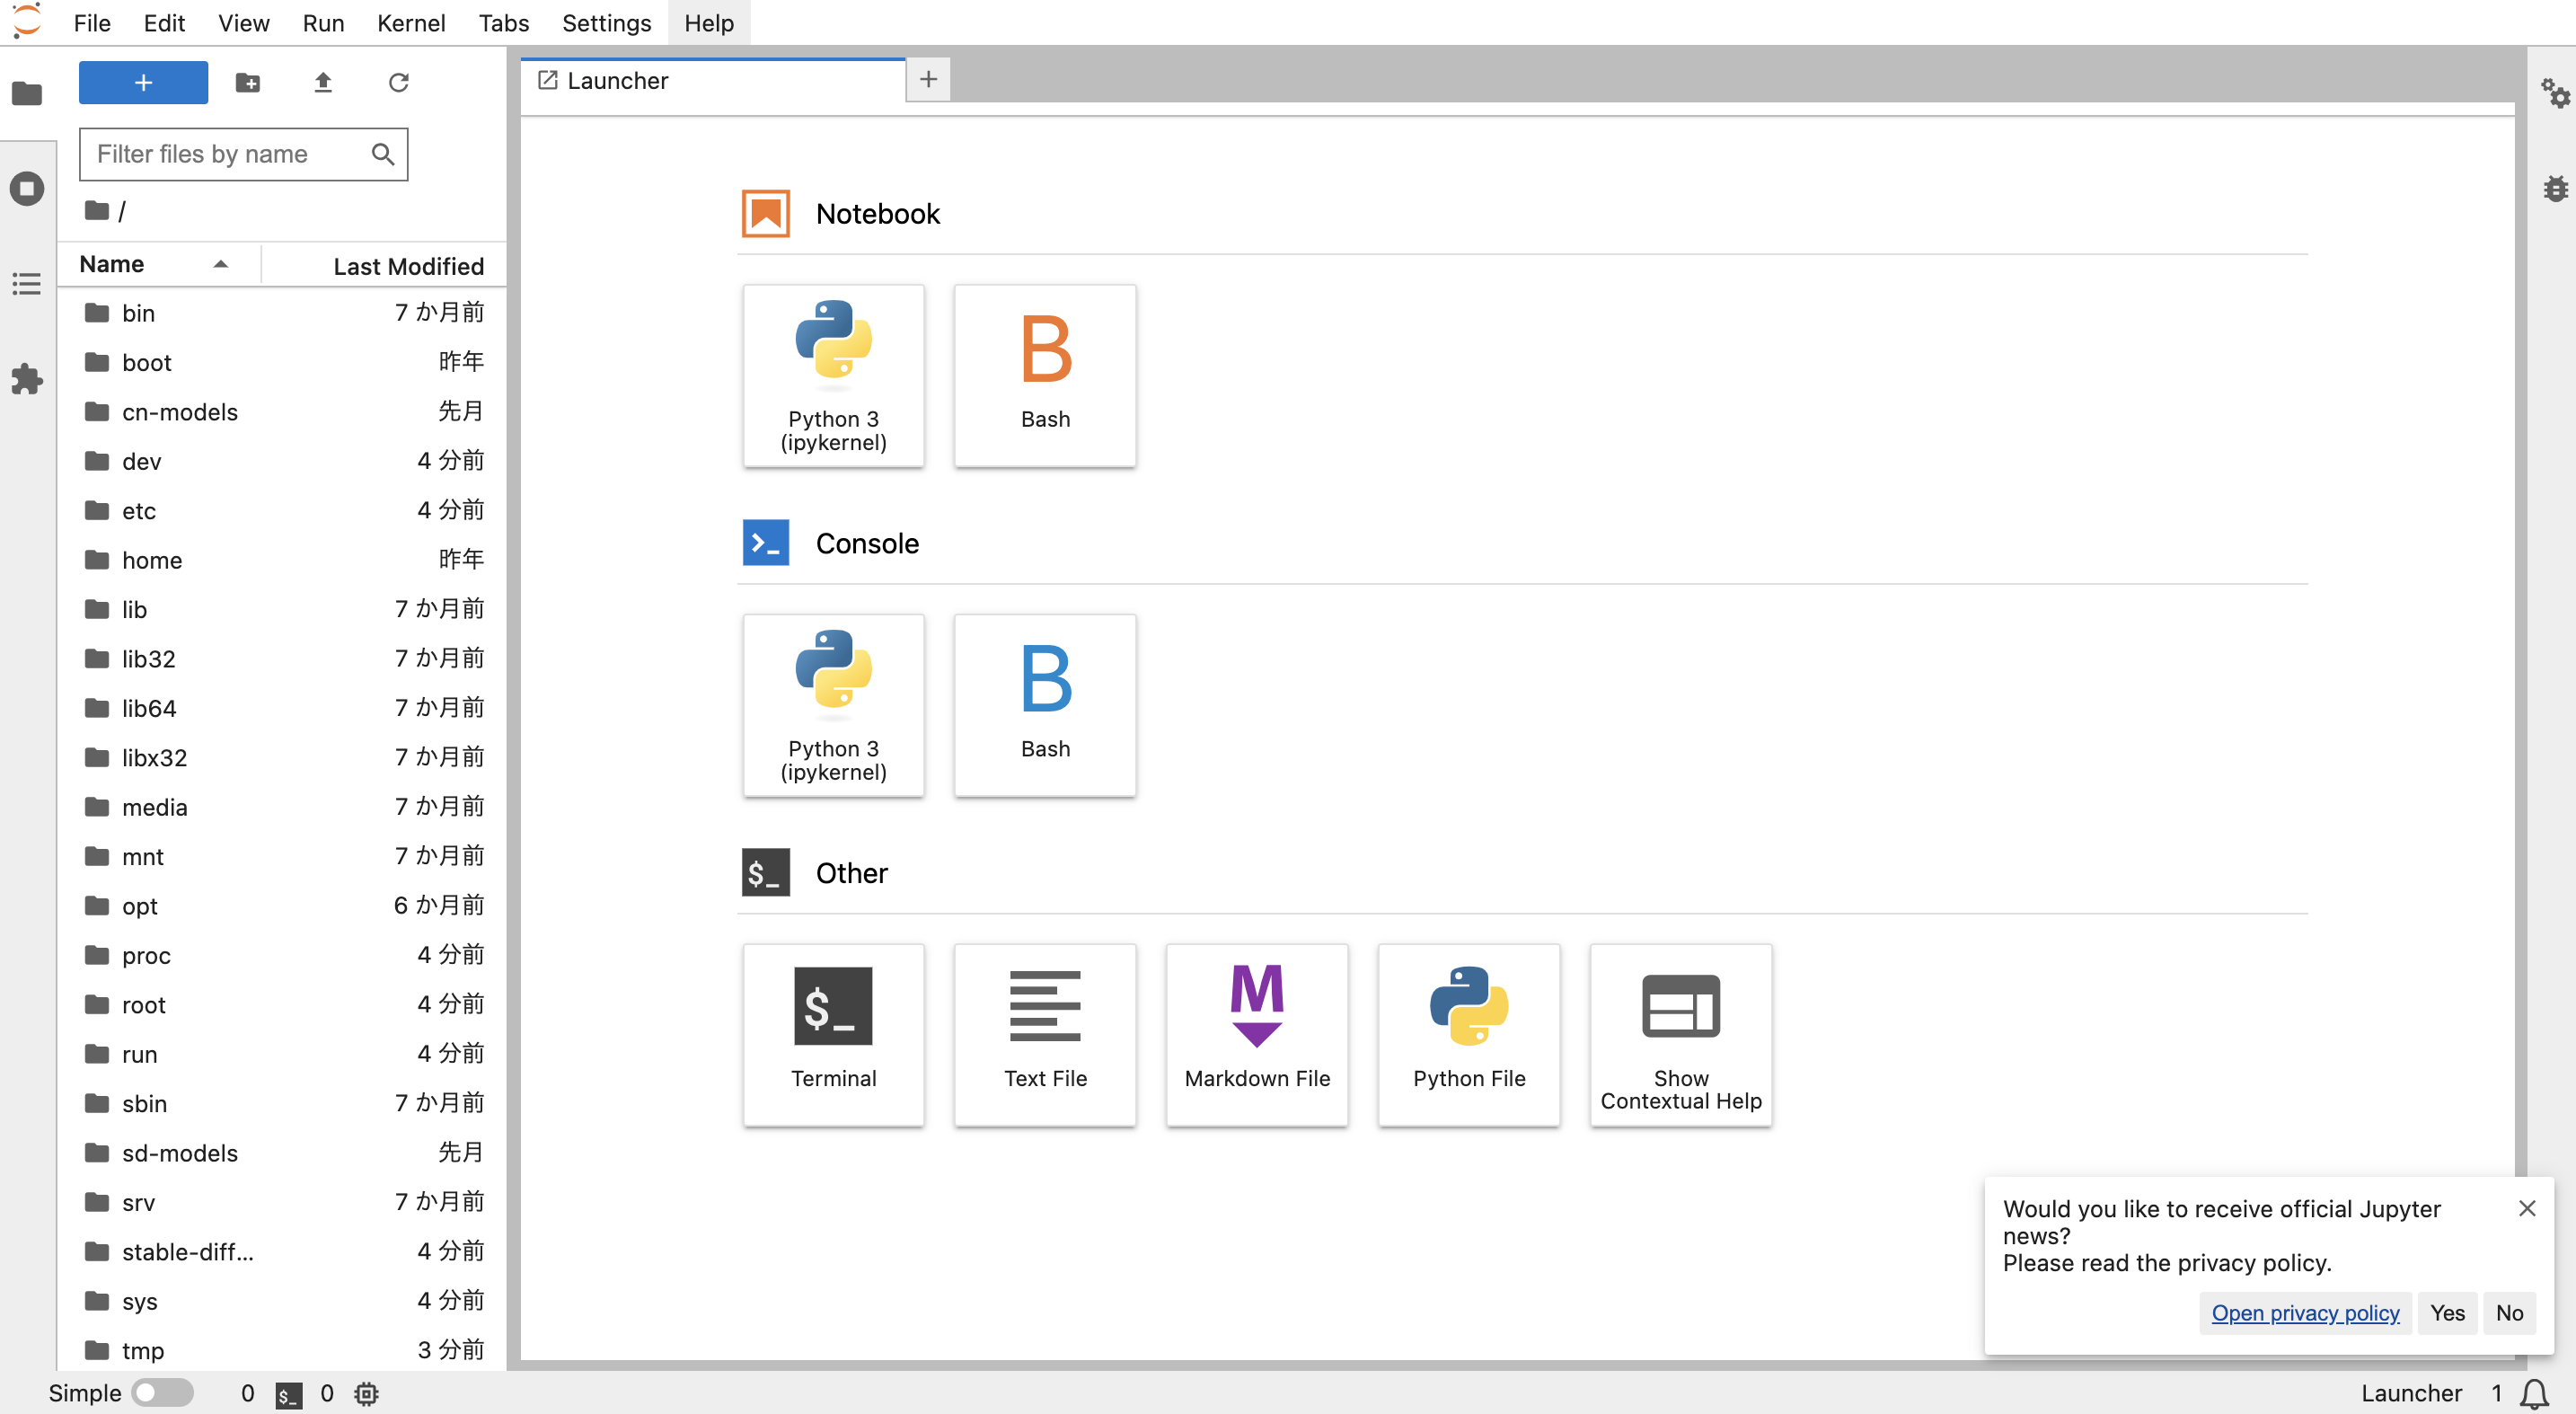Select the media folder
The height and width of the screenshot is (1414, 2576).
(x=282, y=807)
